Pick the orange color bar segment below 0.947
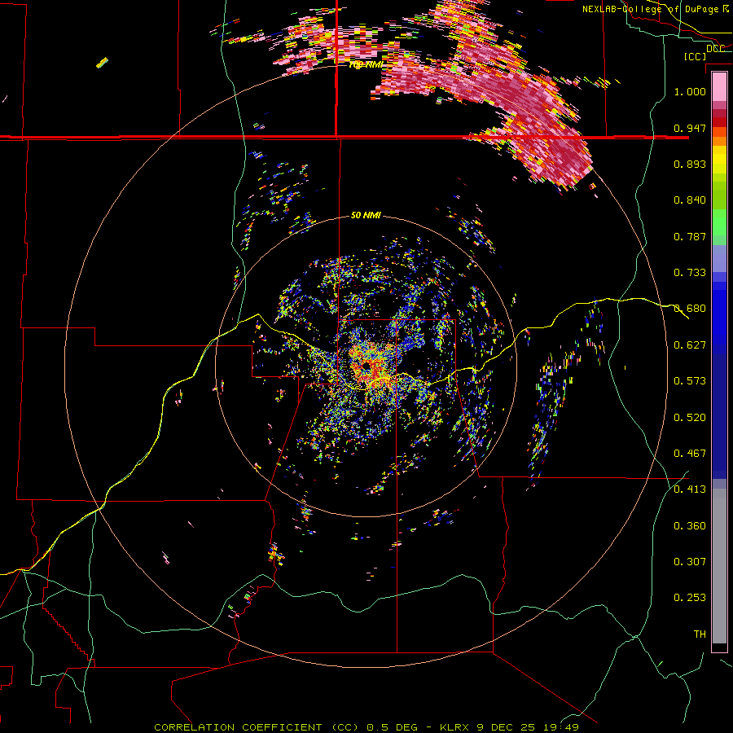The width and height of the screenshot is (733, 733). pos(719,141)
